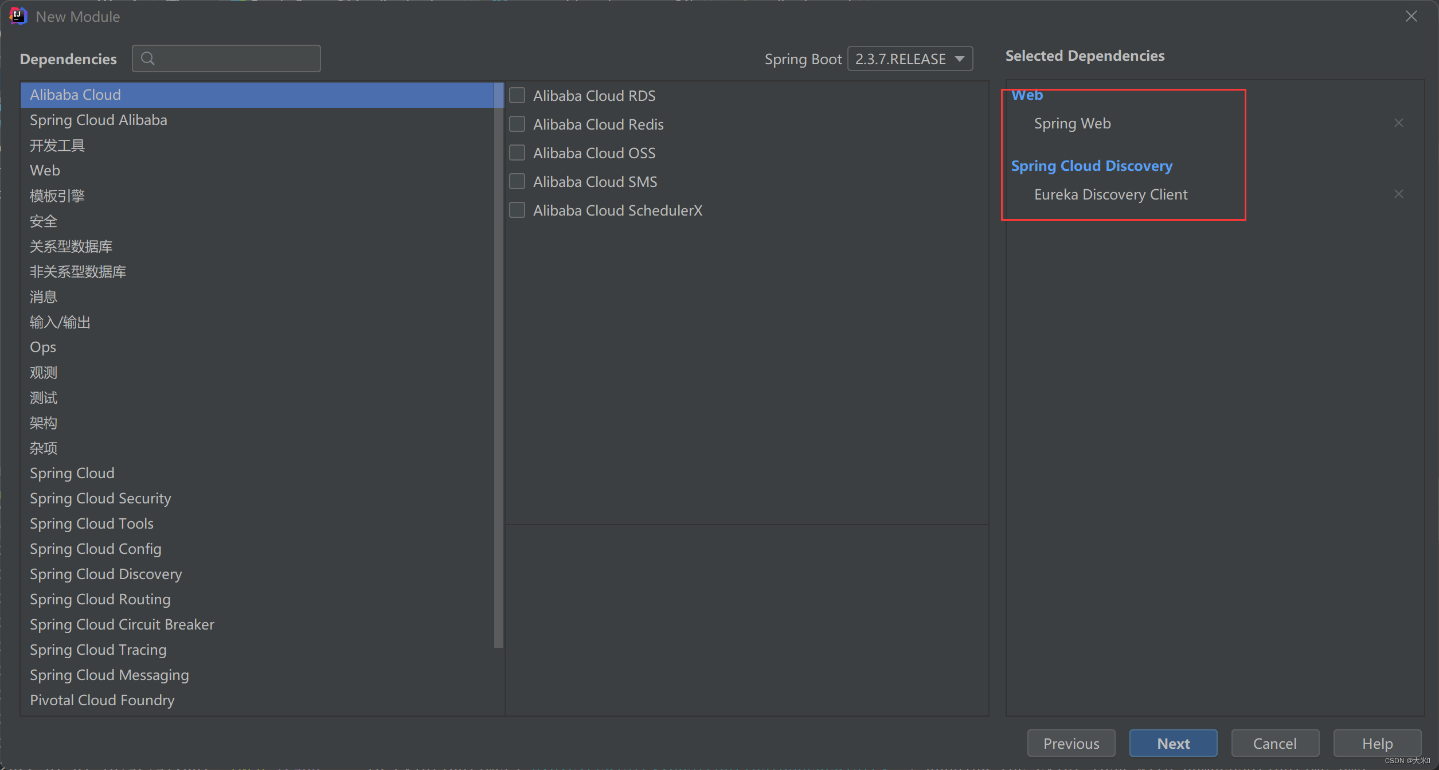Click the Next button
The image size is (1439, 770).
1173,743
